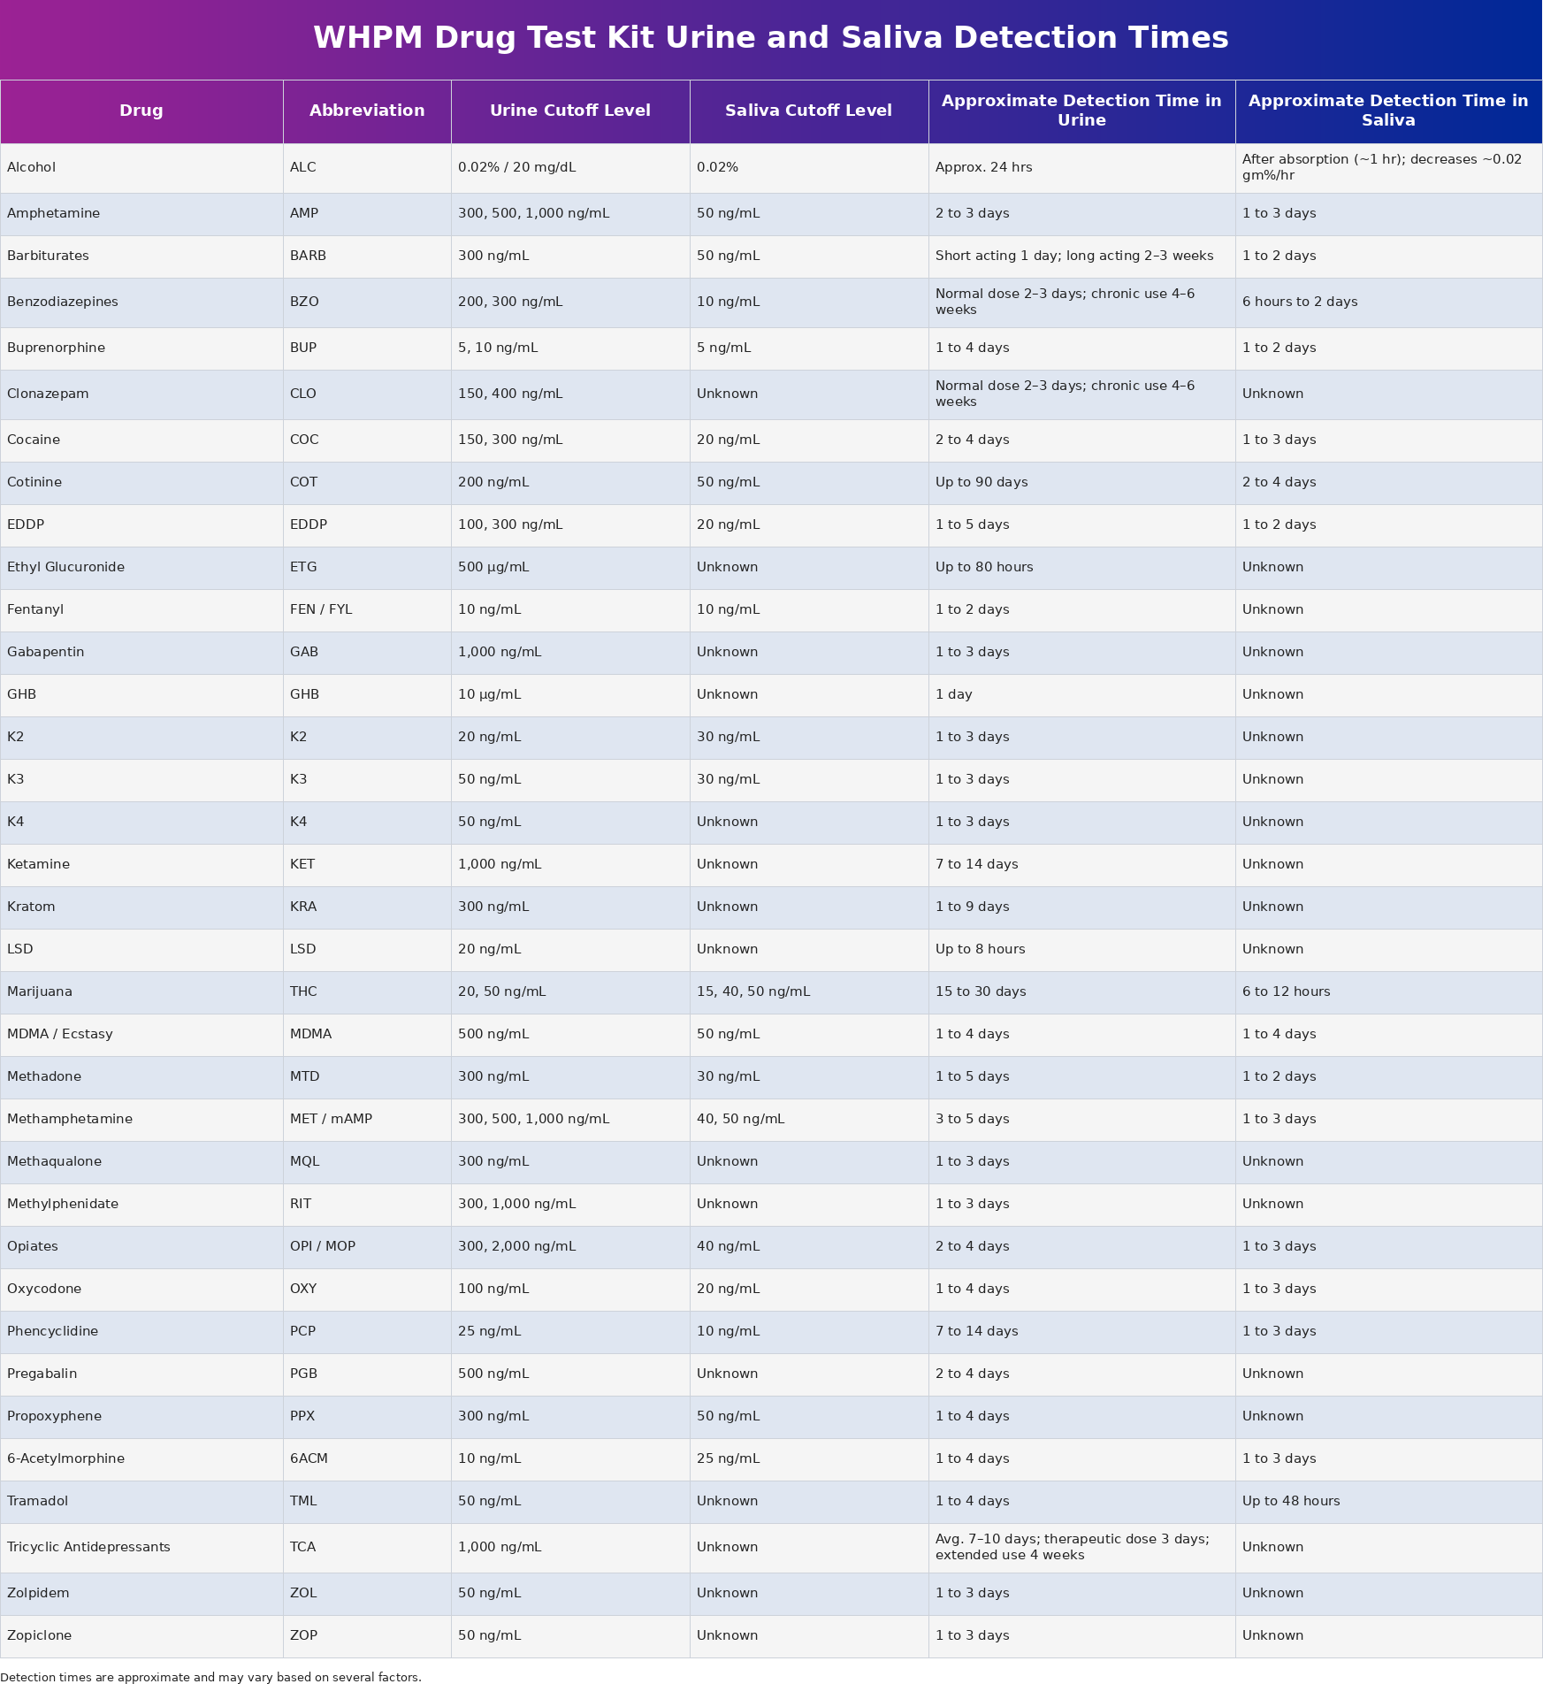Select the MDMA / Ecstasy drug name
This screenshot has width=1543, height=1684.
click(x=60, y=1034)
